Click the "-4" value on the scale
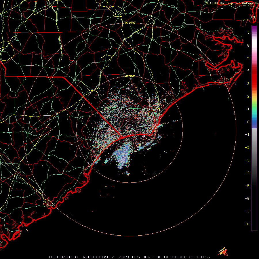259x259 pixels. tap(247, 173)
